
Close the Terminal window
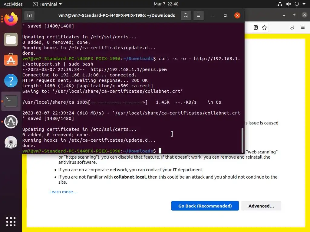tap(237, 15)
